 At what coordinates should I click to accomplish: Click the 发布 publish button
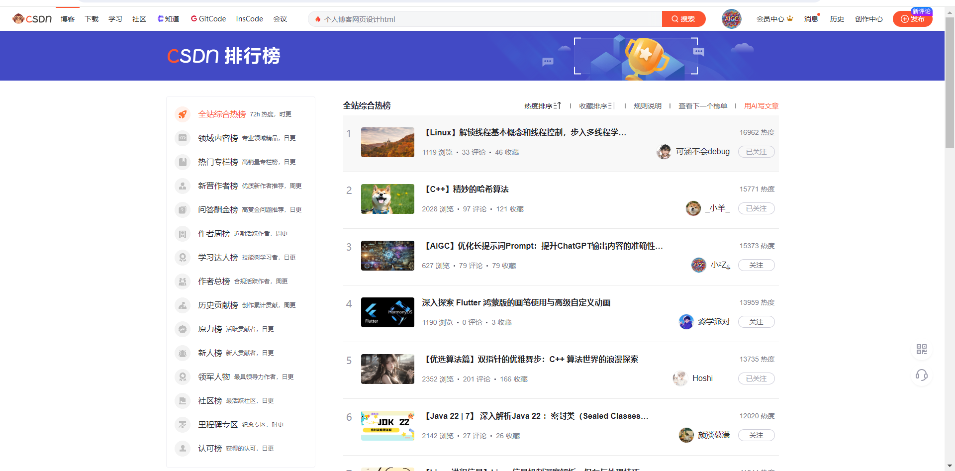[x=912, y=19]
